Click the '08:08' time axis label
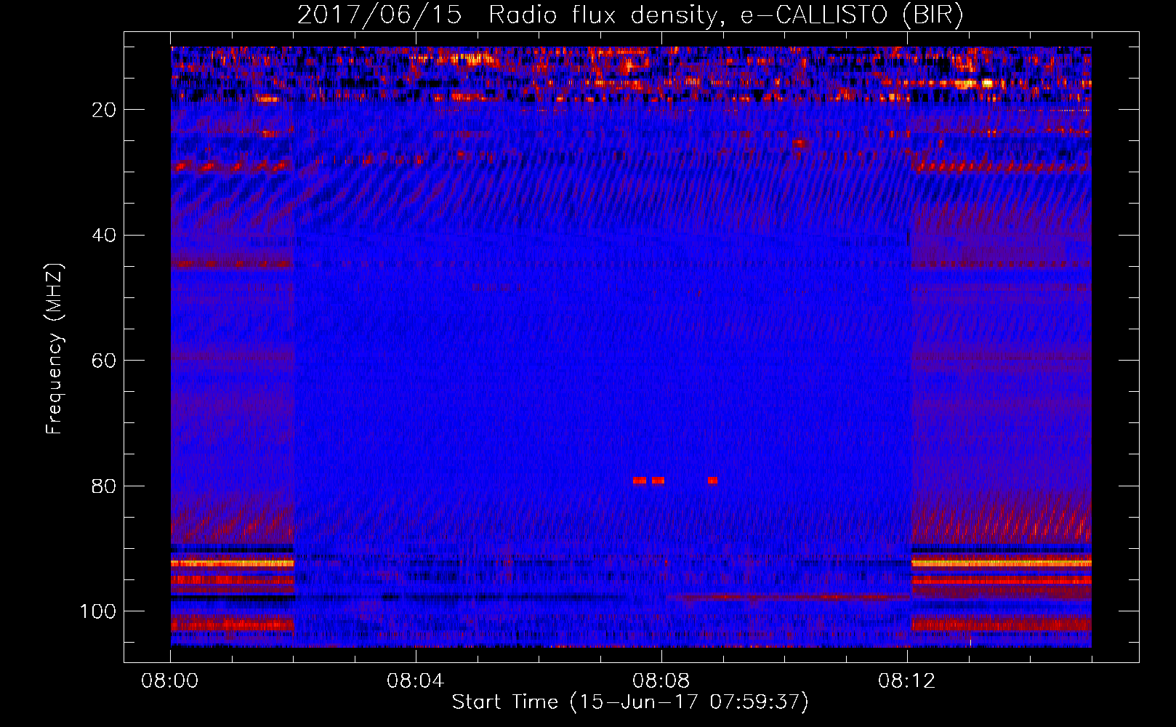1176x727 pixels. pos(661,681)
